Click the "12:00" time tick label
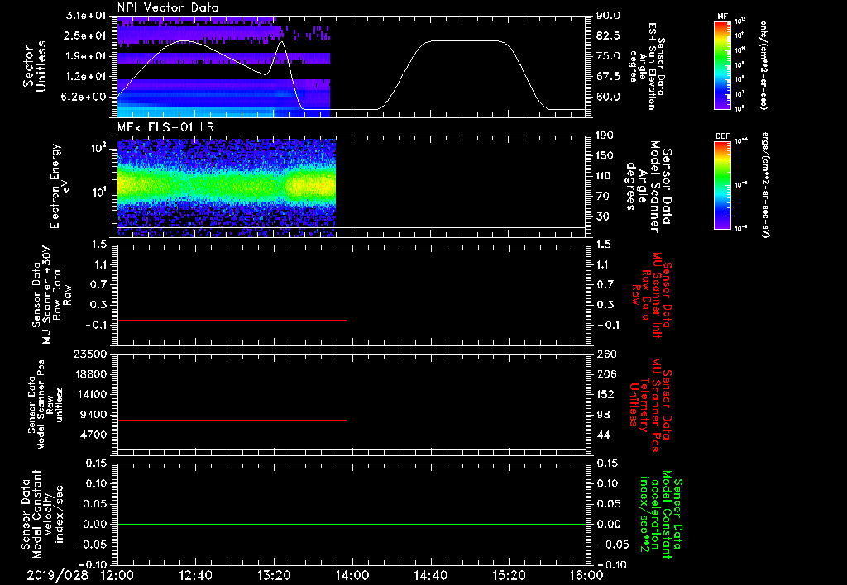The height and width of the screenshot is (585, 847). pos(117,575)
